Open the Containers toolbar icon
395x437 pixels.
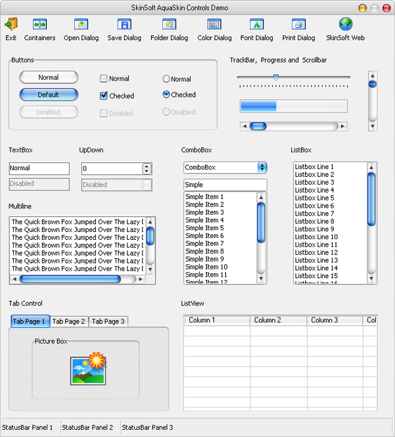click(39, 24)
